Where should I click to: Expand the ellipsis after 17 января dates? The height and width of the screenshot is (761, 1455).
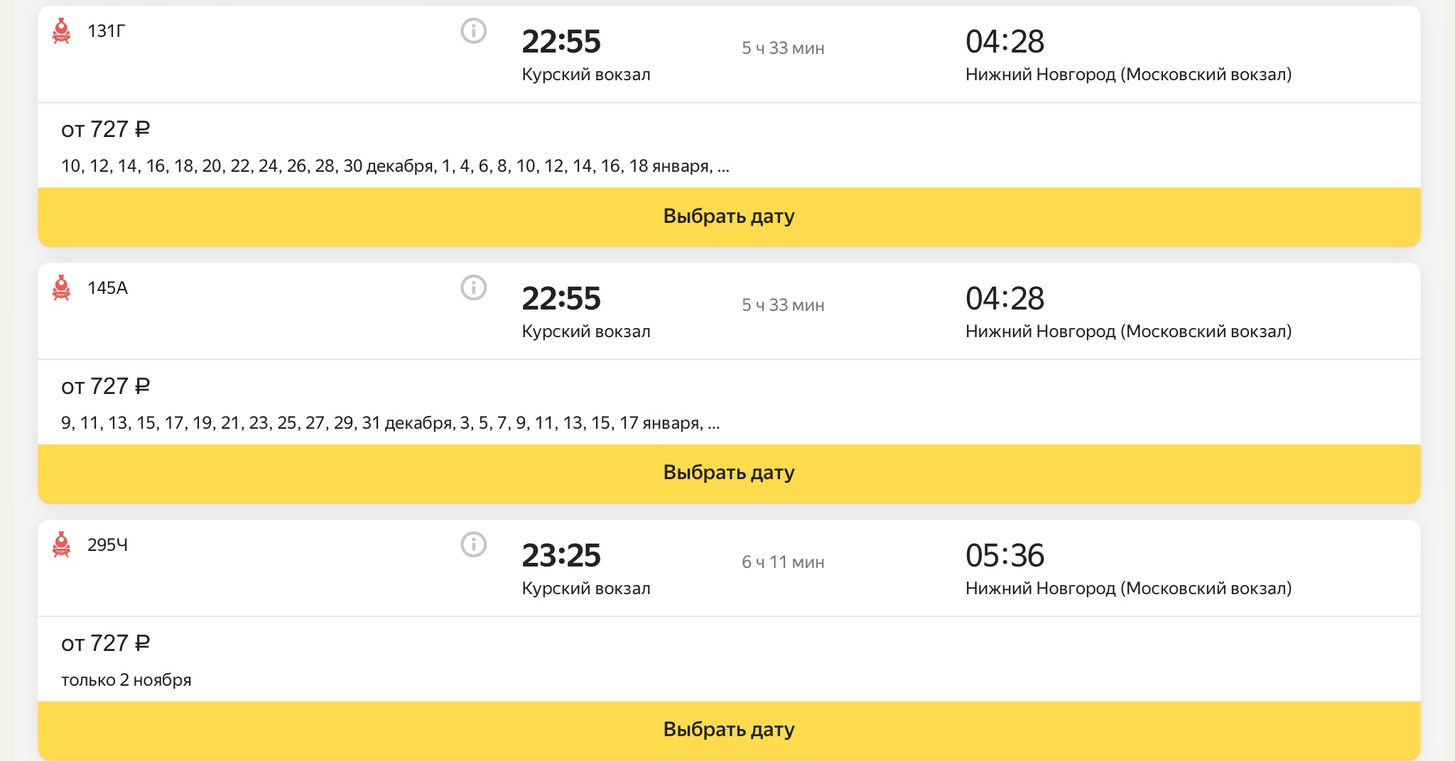tap(714, 425)
